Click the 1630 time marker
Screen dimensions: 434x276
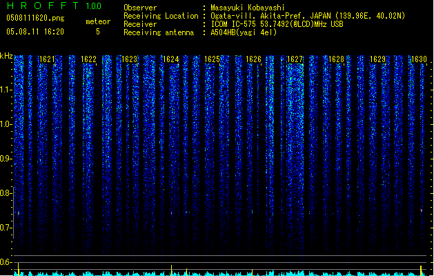point(419,59)
